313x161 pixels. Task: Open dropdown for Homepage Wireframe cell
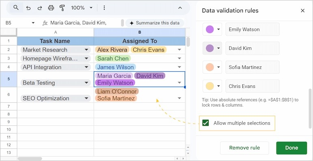[x=86, y=59]
